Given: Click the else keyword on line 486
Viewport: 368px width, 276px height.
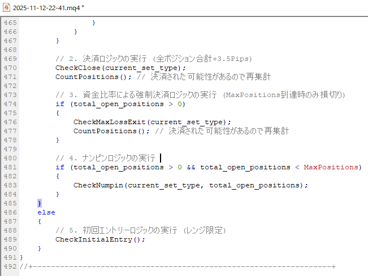Looking at the screenshot, I should 46,212.
